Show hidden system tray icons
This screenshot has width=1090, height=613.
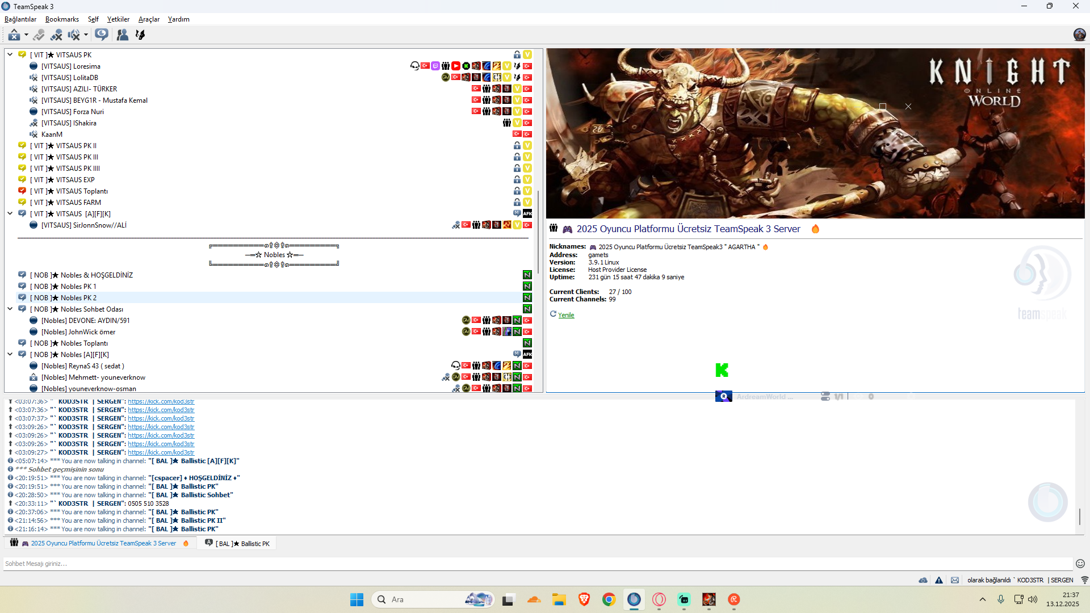(x=983, y=599)
